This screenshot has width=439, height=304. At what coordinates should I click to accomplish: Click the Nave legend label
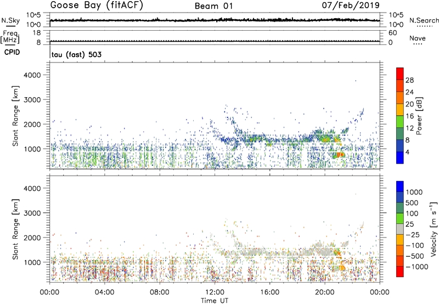tap(418, 38)
